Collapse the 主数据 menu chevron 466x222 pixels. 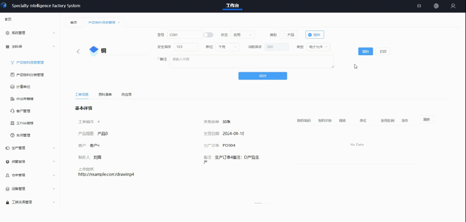[54, 46]
